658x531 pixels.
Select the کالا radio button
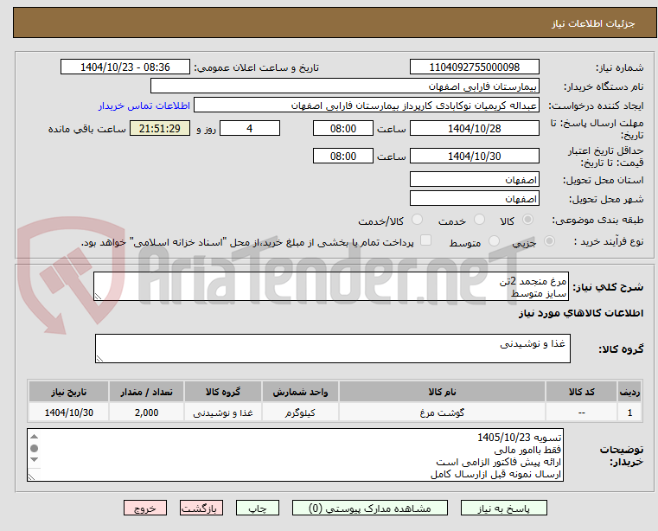528,220
